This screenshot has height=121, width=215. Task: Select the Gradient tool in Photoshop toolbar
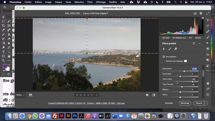[x=3, y=43]
